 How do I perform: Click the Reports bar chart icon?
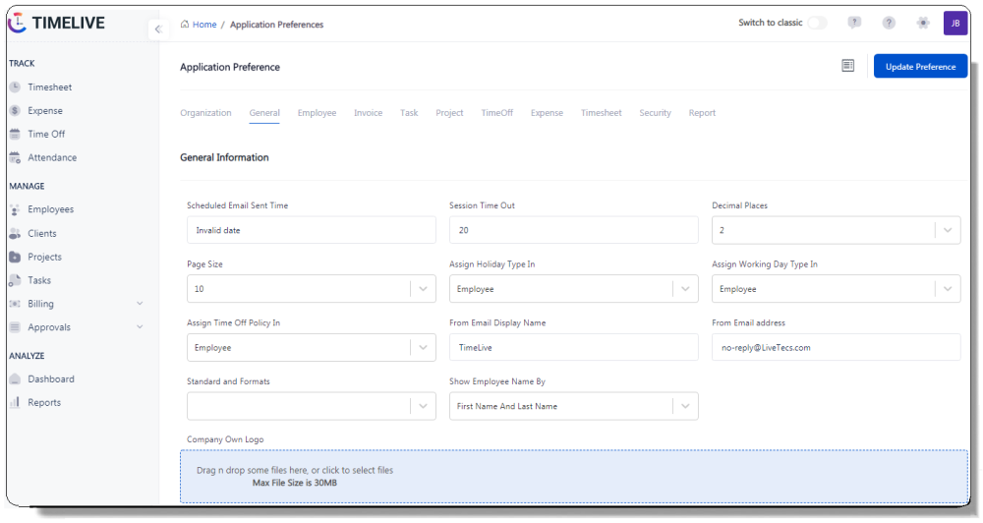[x=15, y=403]
